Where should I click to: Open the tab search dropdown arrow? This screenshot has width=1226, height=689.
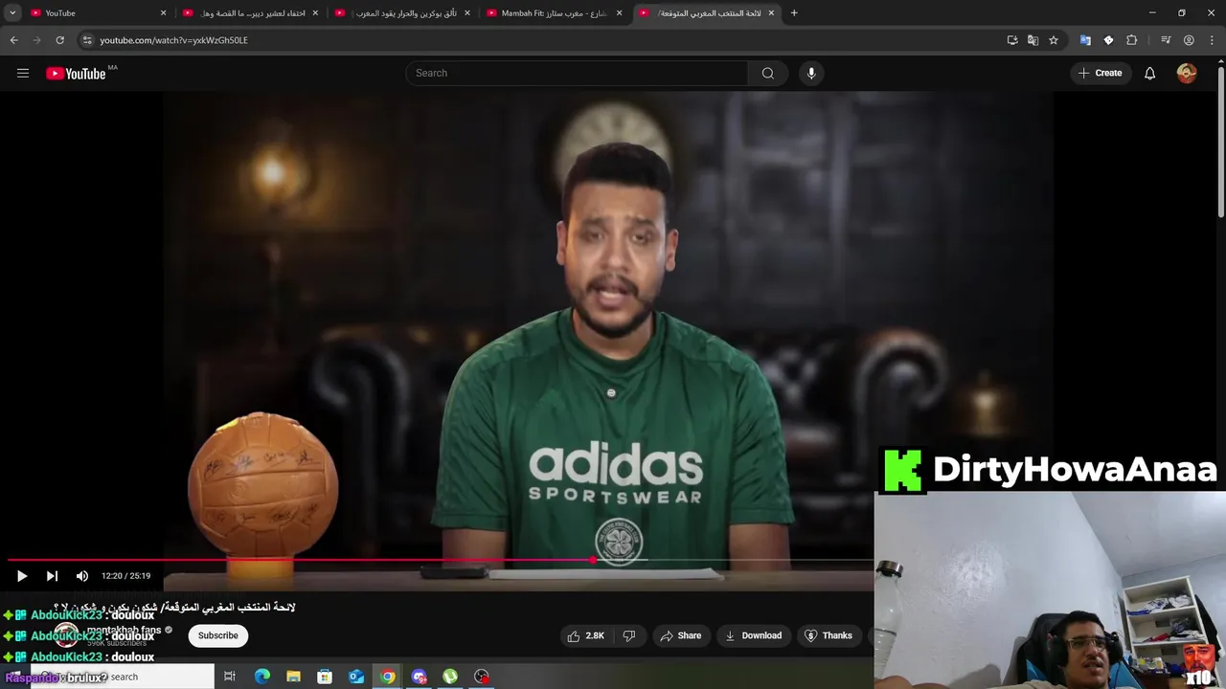(x=12, y=12)
